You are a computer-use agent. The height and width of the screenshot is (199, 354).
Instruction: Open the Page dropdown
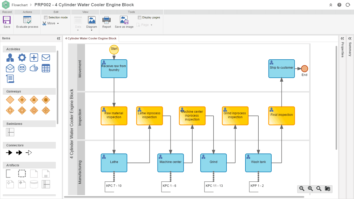[x=144, y=25]
